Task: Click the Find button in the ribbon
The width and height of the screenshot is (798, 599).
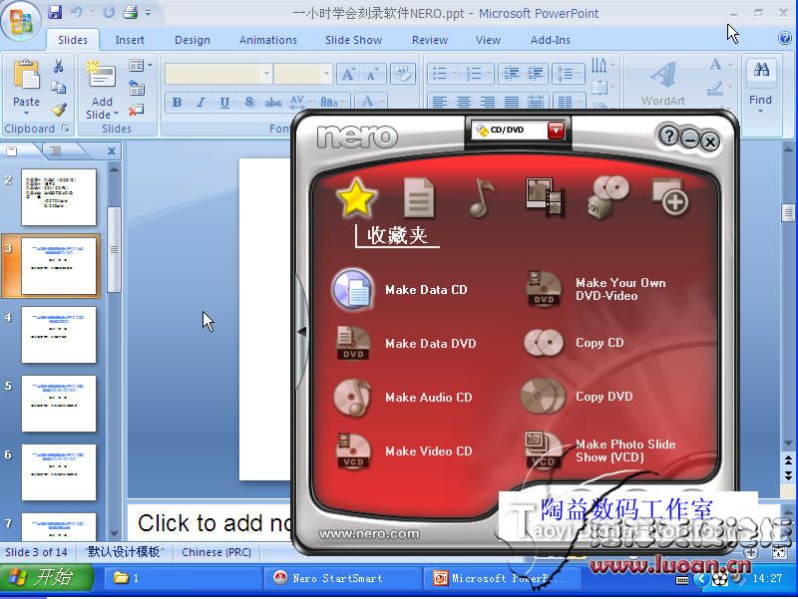Action: click(760, 88)
